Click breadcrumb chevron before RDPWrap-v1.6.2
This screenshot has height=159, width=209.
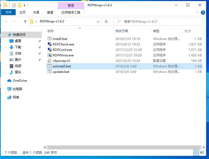coord(36,21)
